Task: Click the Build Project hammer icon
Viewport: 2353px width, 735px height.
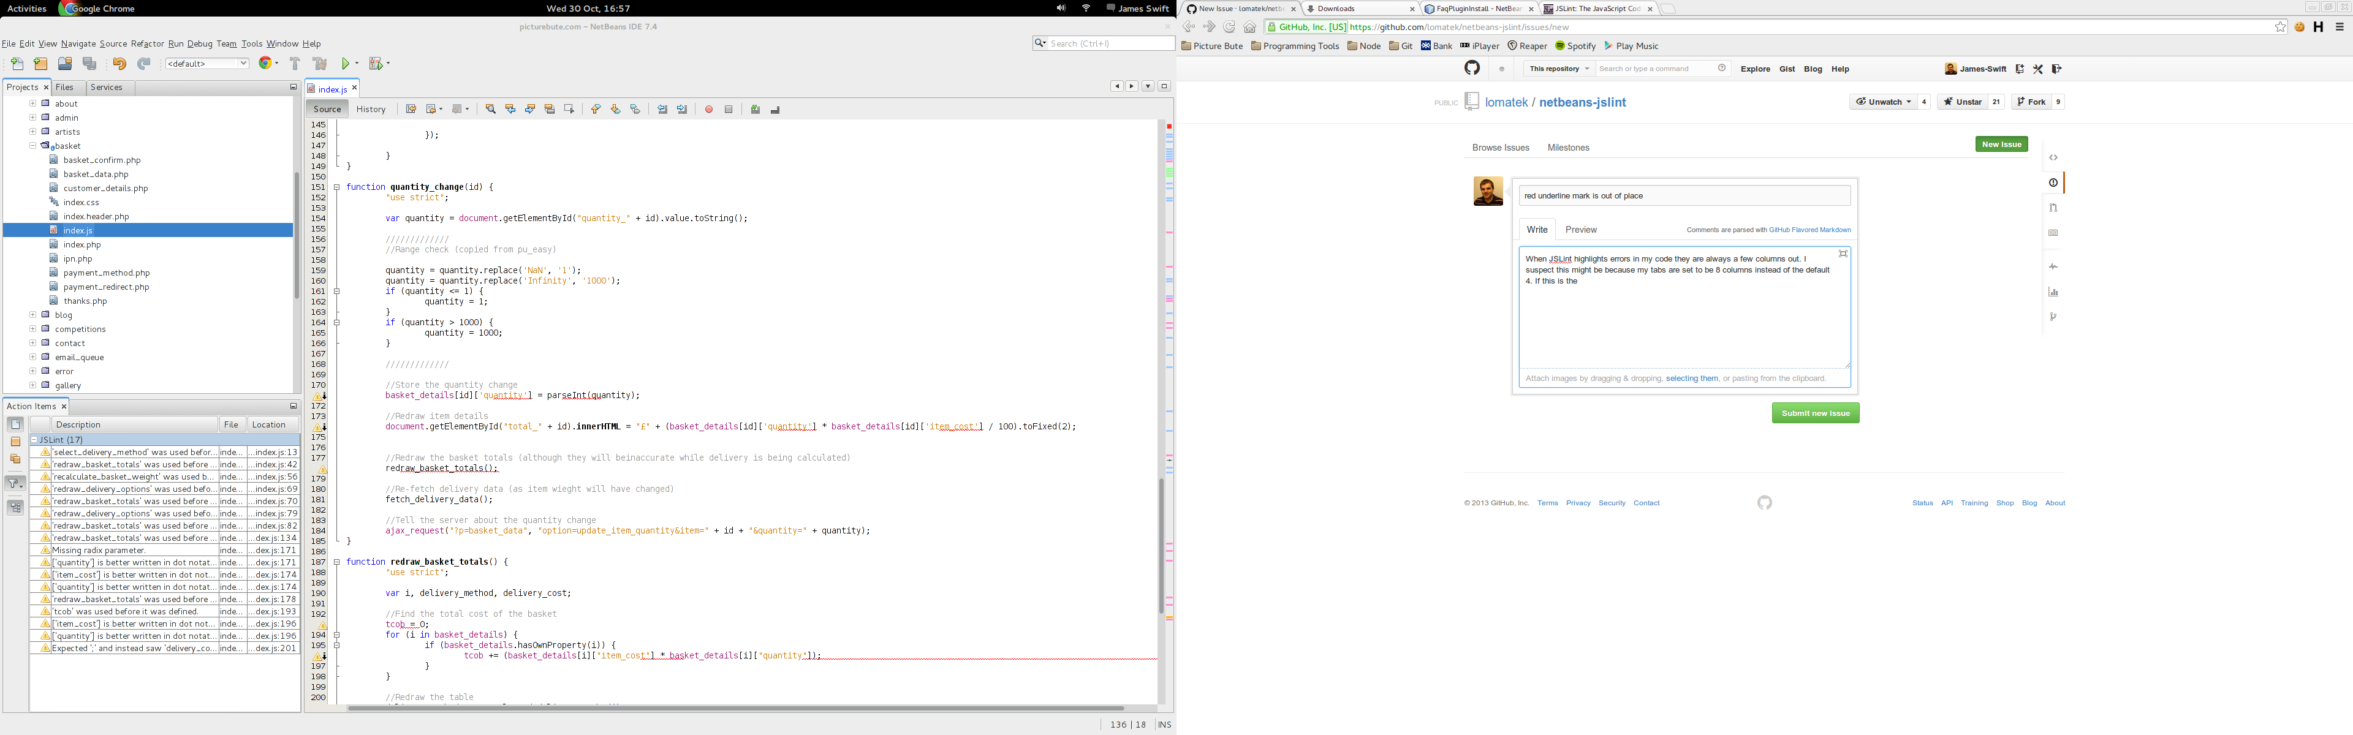Action: 294,64
